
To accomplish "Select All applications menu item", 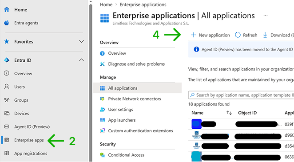I will [x=137, y=88].
